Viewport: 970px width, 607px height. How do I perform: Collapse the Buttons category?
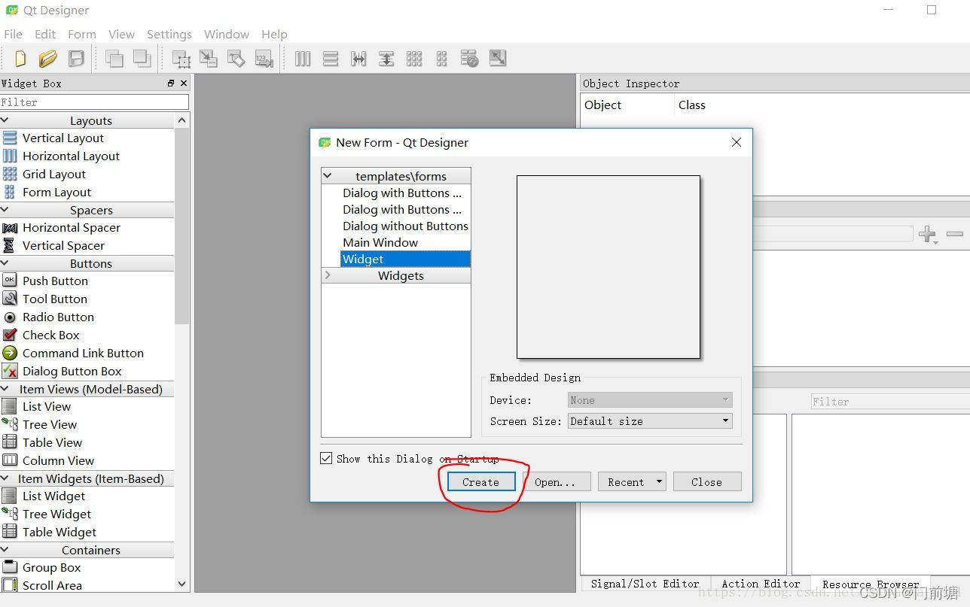point(5,263)
